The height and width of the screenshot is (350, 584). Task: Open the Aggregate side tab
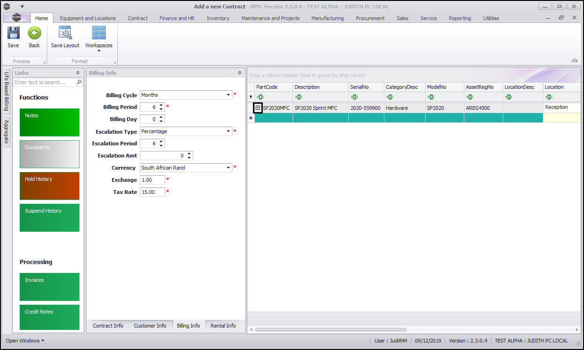point(7,131)
